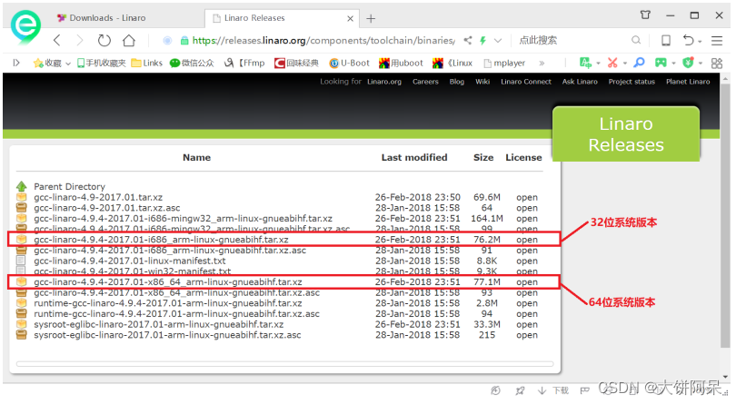Click the green shield security icon
This screenshot has width=736, height=404.
pyautogui.click(x=688, y=63)
